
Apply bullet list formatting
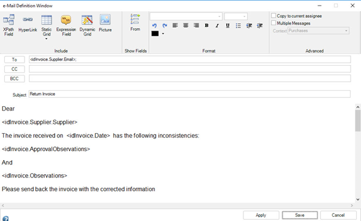click(238, 25)
